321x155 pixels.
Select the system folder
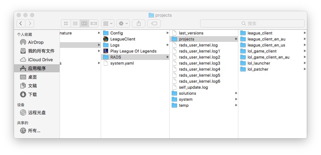204,99
